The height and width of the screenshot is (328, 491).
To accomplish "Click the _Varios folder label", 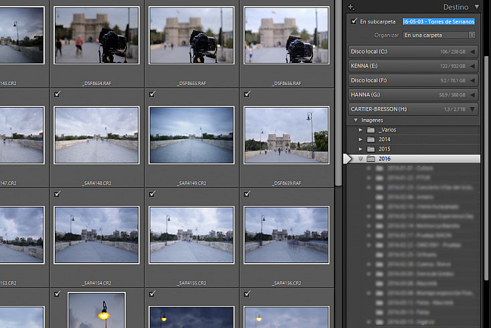I will point(387,130).
